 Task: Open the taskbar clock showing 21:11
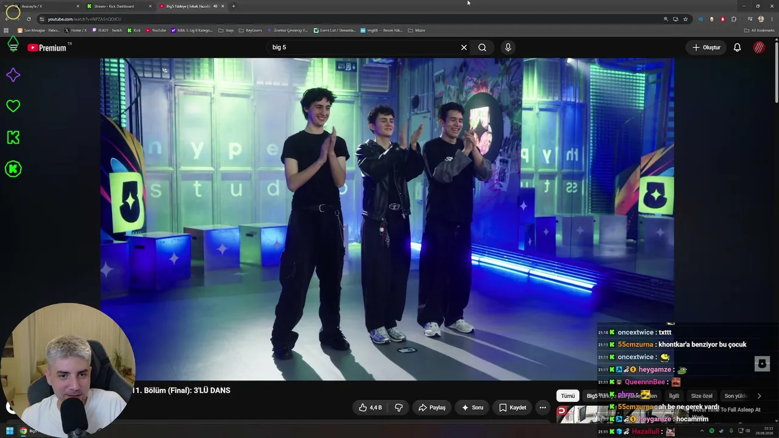pos(764,431)
